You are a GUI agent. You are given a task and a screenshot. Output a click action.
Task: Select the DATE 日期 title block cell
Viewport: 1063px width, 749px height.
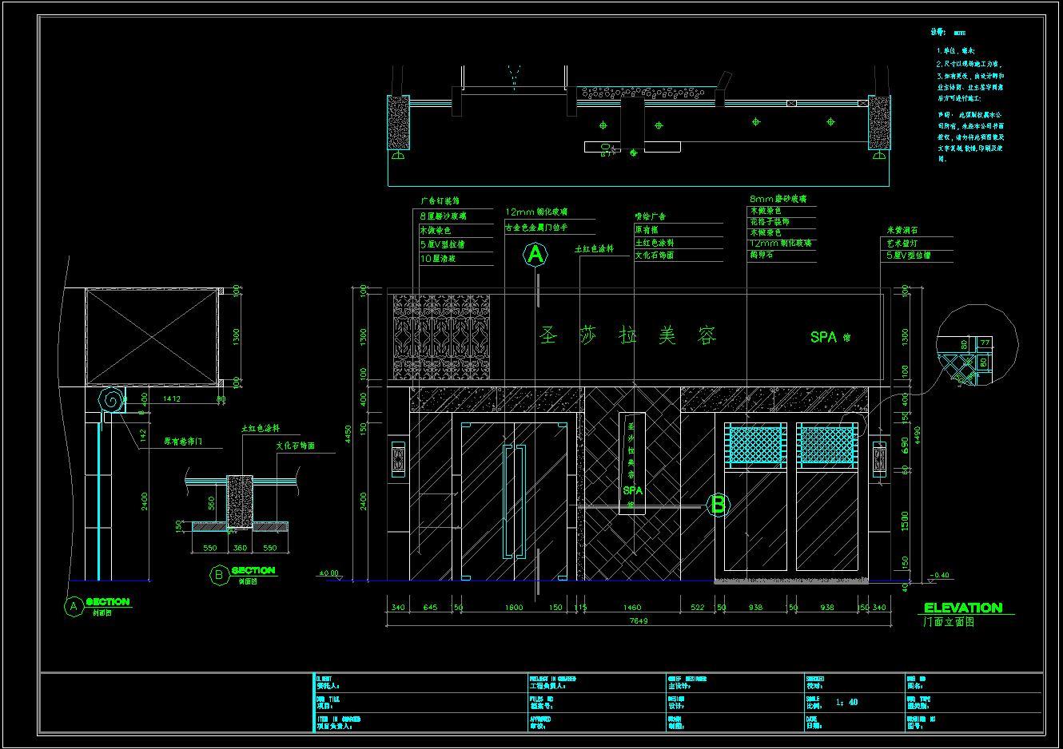pyautogui.click(x=854, y=722)
